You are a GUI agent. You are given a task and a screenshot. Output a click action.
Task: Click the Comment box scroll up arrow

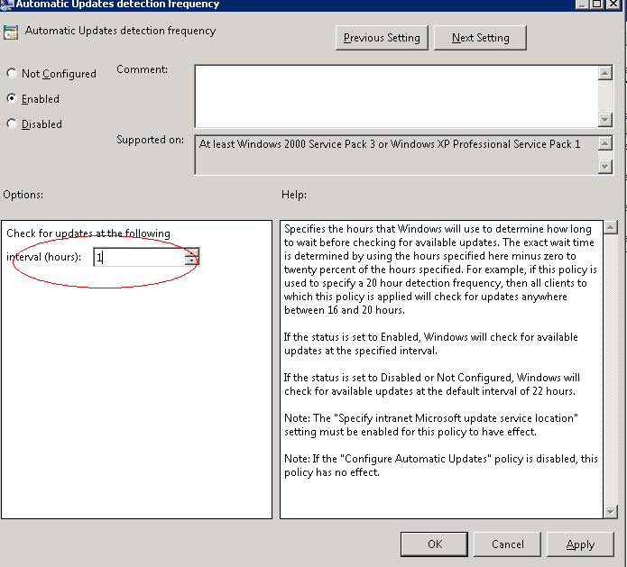[x=605, y=73]
